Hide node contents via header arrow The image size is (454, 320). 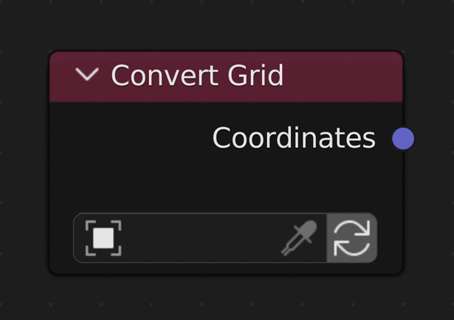(87, 74)
